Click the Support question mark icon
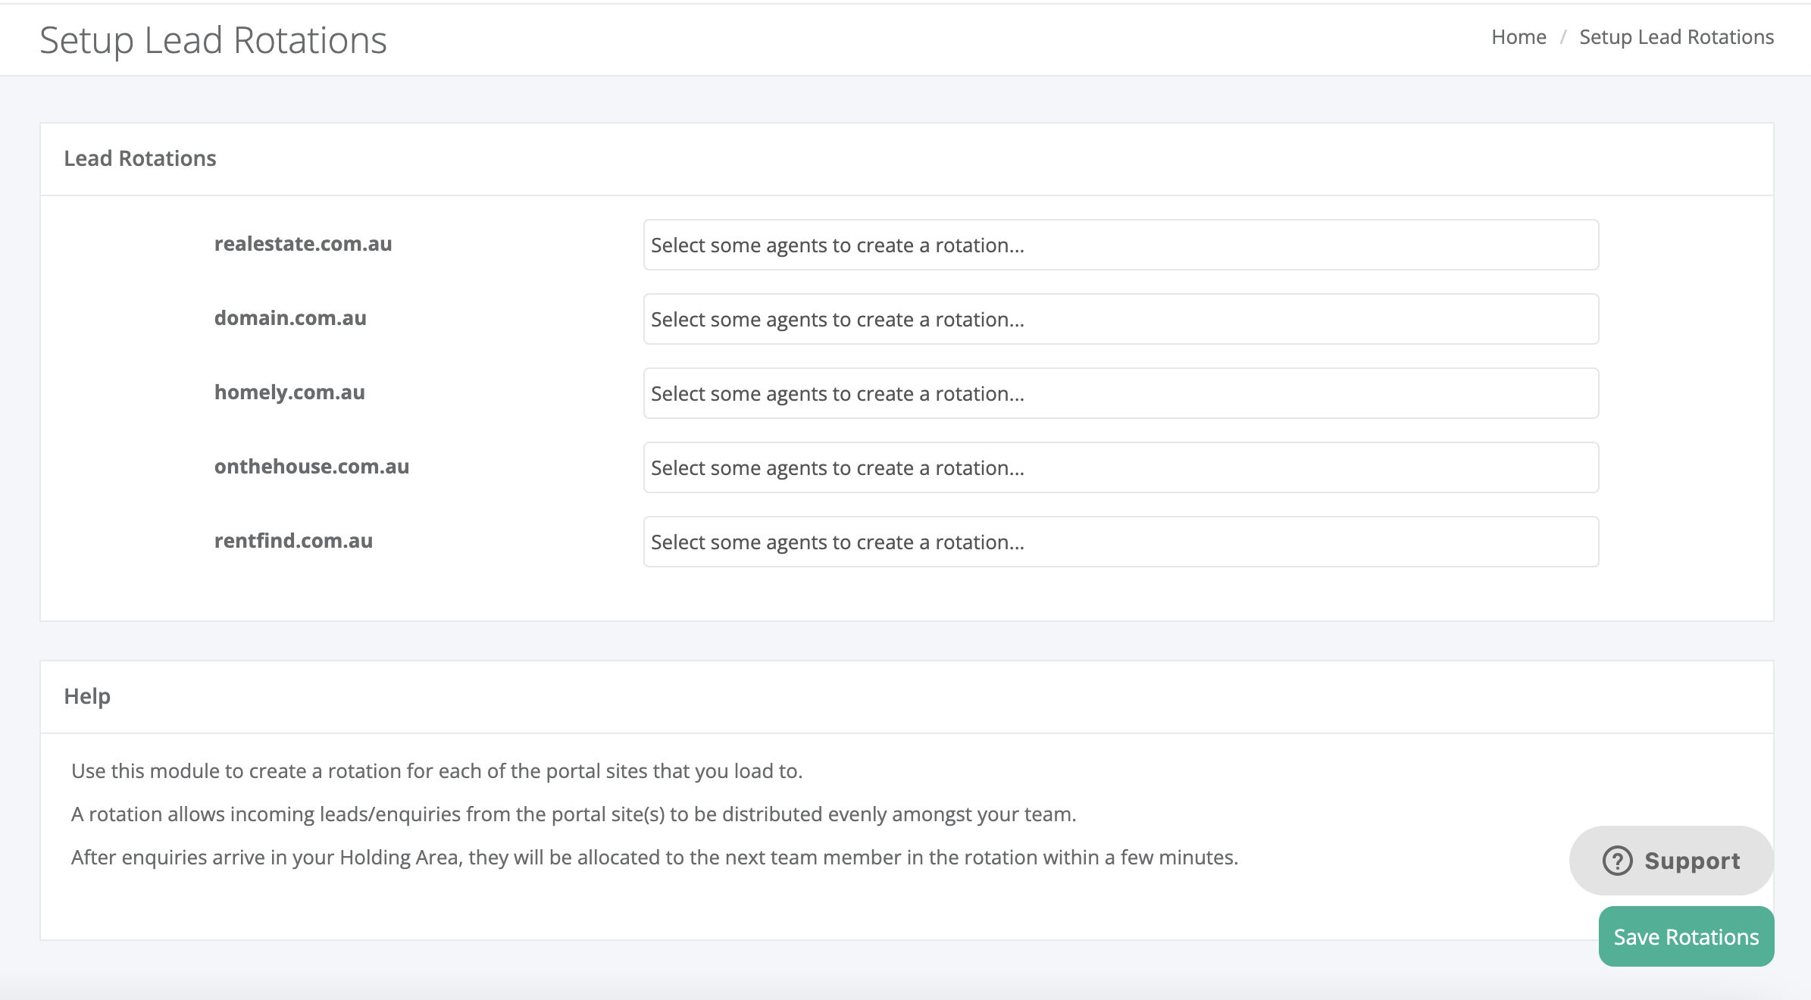 tap(1617, 861)
